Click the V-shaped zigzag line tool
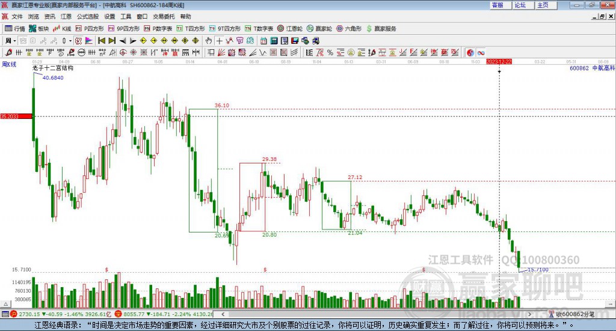The height and width of the screenshot is (331, 616). (263, 52)
